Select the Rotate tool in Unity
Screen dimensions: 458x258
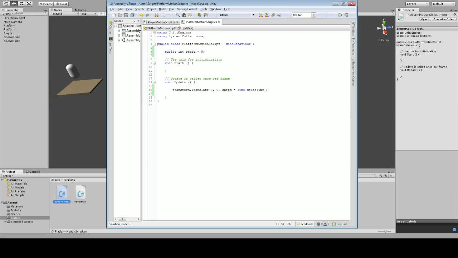tap(21, 4)
